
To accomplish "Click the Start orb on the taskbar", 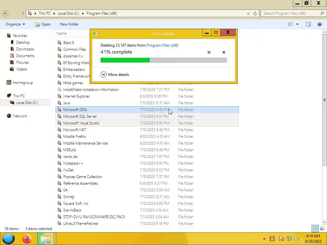I will [8, 239].
